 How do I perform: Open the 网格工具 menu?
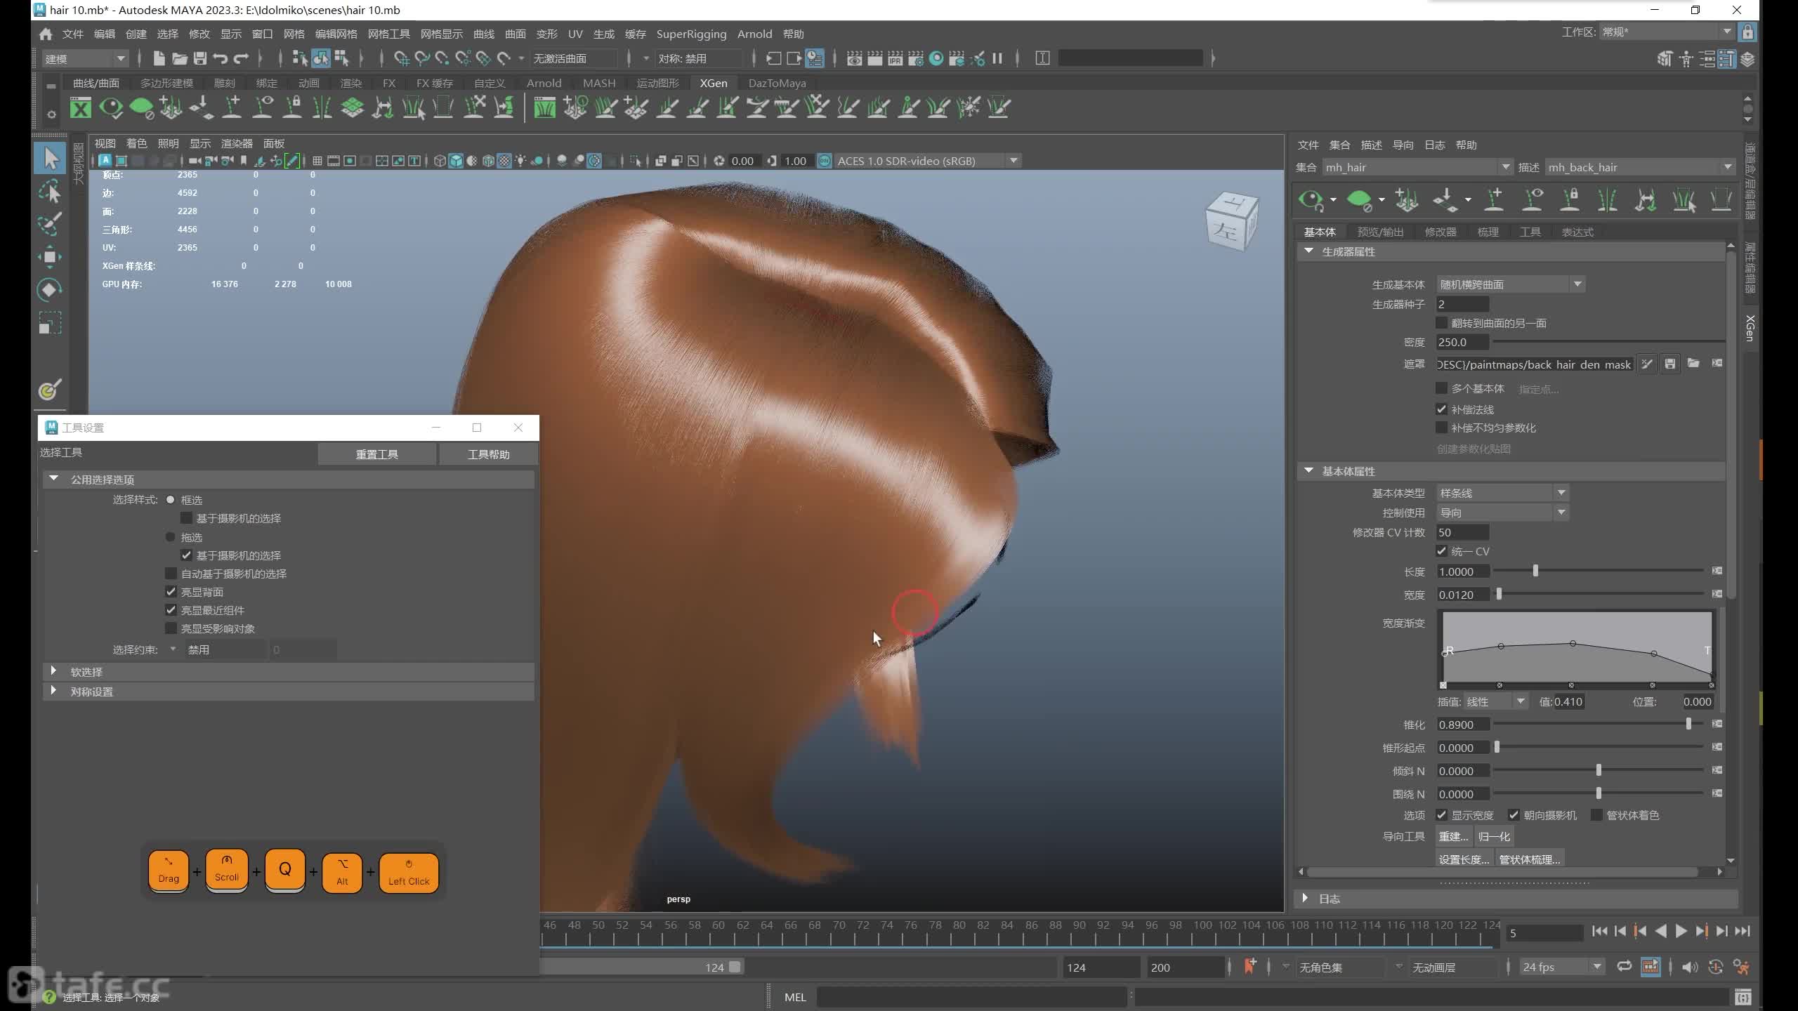pyautogui.click(x=388, y=34)
